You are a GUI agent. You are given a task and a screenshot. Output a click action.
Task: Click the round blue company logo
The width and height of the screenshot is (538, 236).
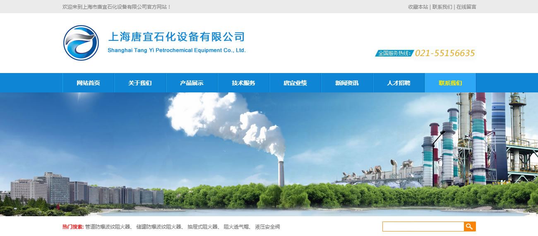81,43
